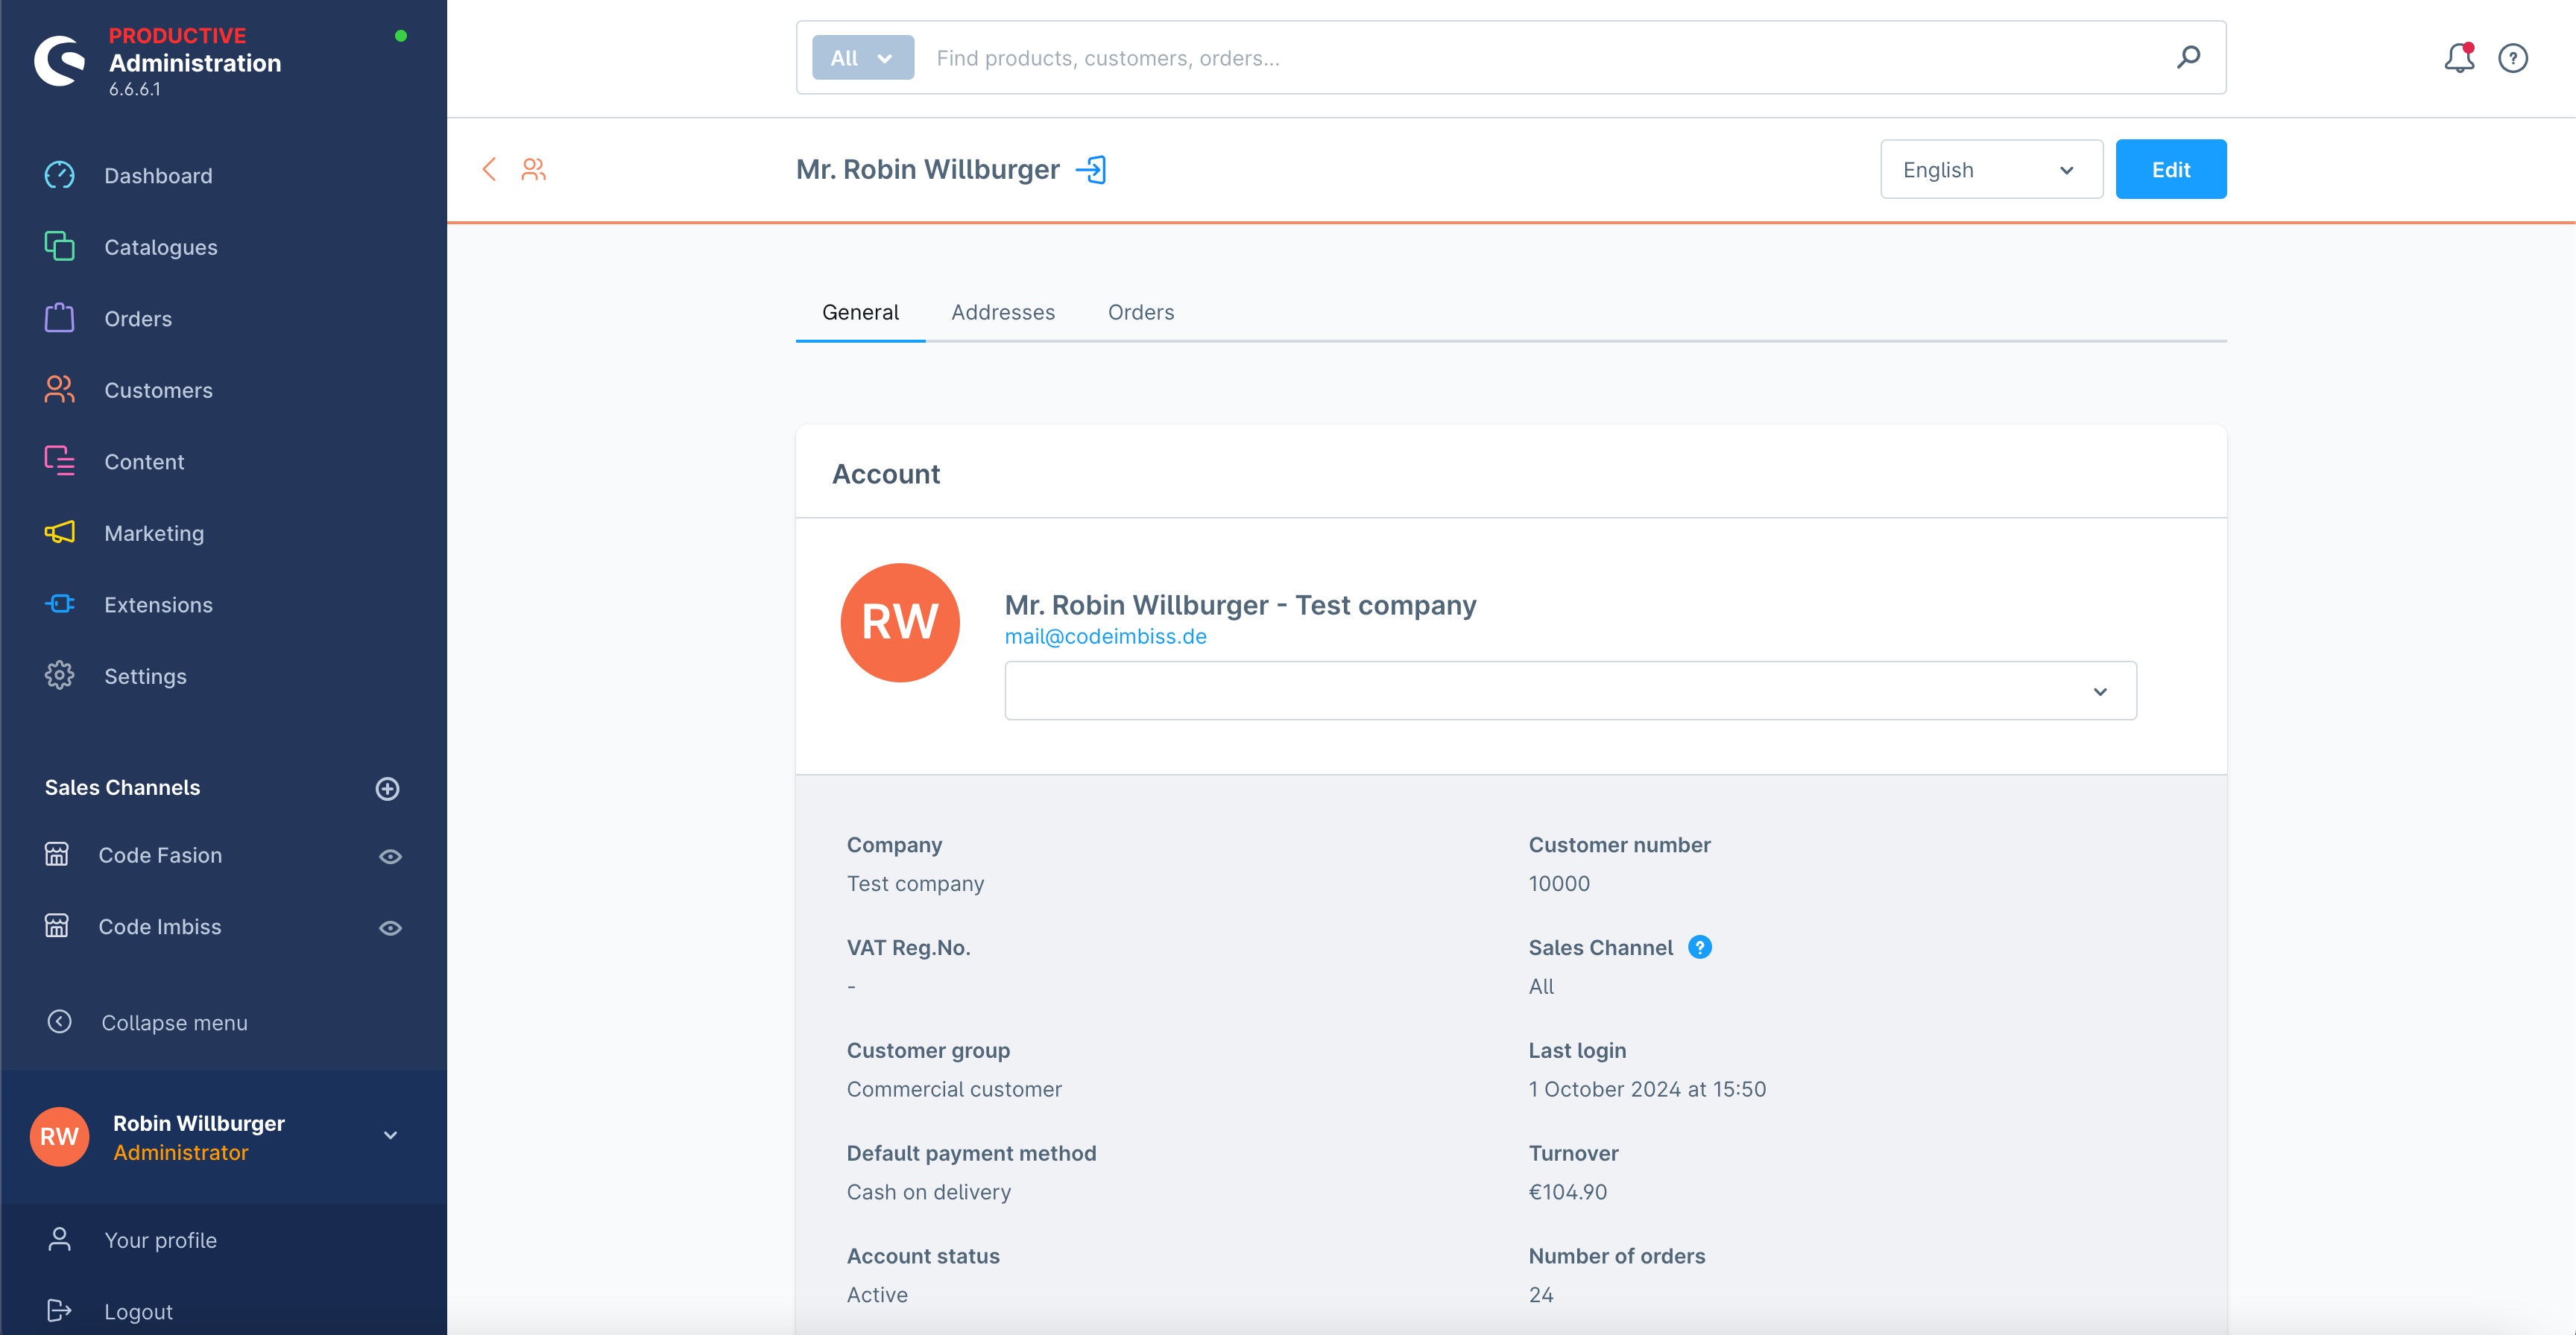
Task: Click the turnover value €104.90
Action: point(1567,1192)
